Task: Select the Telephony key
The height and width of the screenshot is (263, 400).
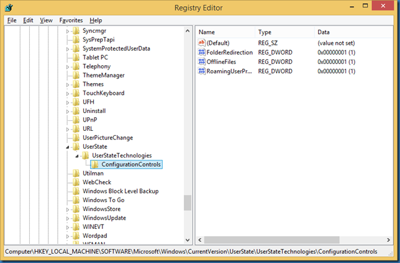Action: tap(97, 66)
